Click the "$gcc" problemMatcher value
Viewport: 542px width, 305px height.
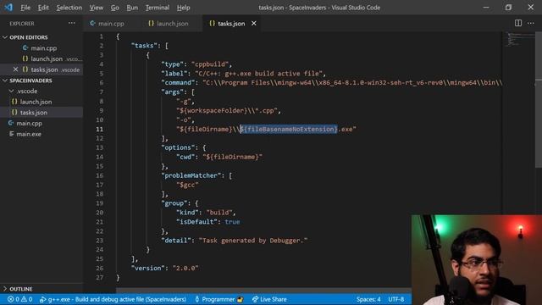(x=187, y=185)
